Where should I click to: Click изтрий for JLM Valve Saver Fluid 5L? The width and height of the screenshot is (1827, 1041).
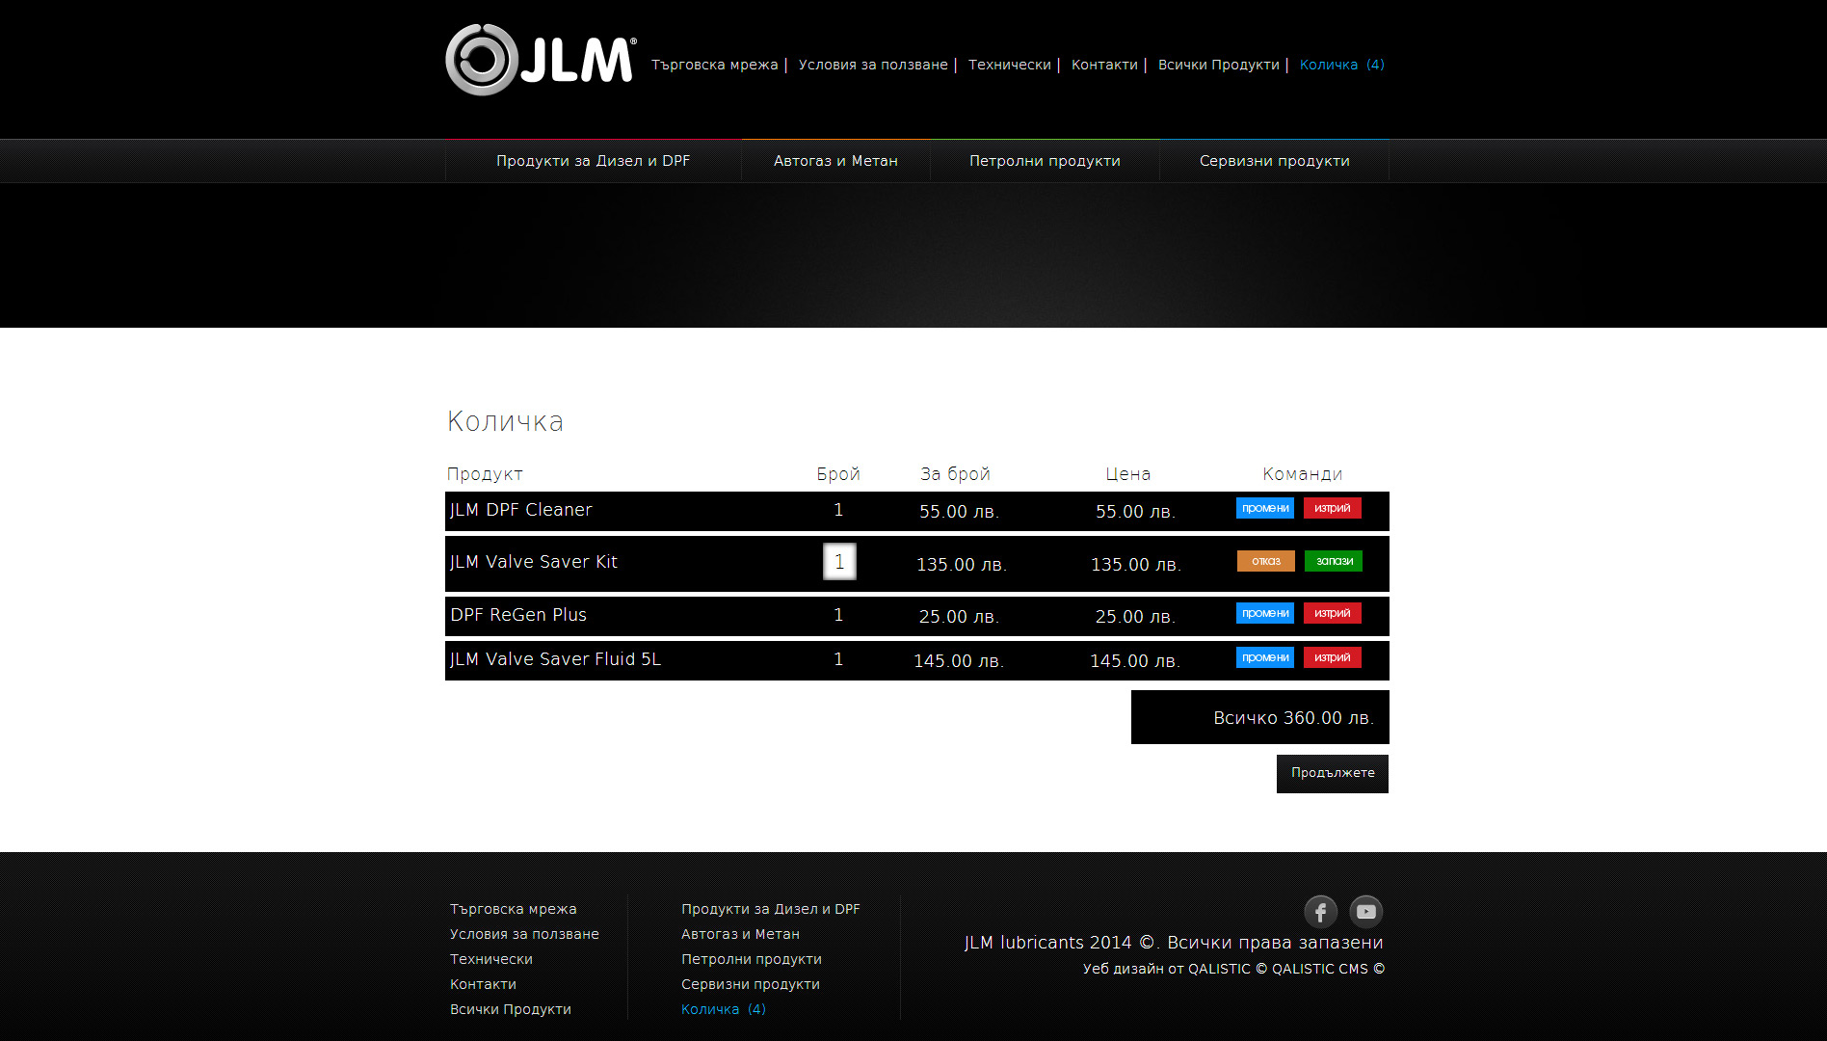(x=1333, y=657)
